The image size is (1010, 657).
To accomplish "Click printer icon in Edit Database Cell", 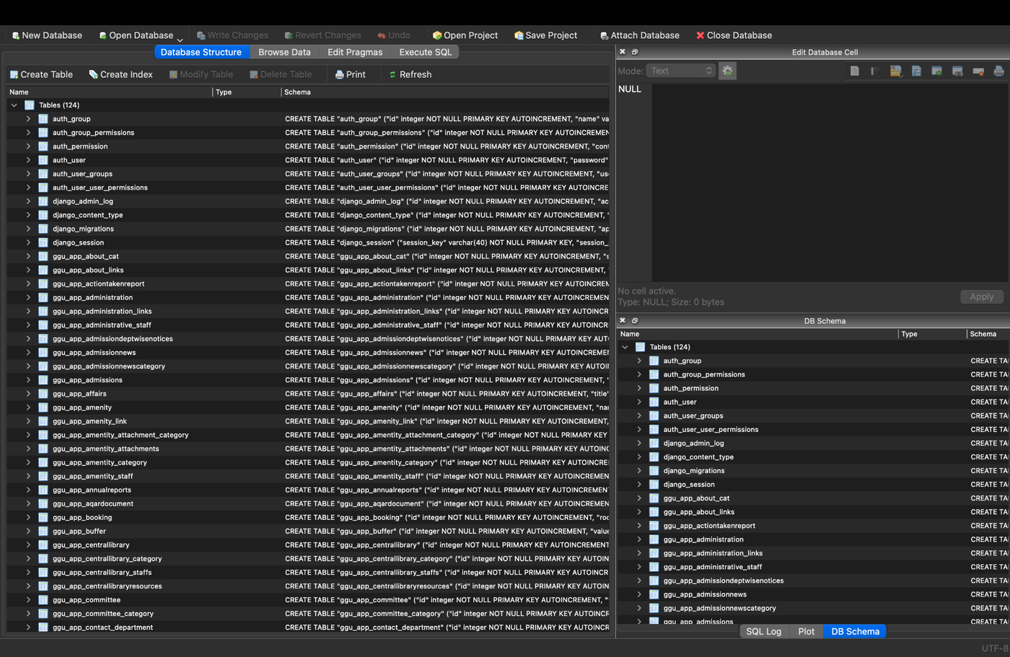I will [x=998, y=71].
